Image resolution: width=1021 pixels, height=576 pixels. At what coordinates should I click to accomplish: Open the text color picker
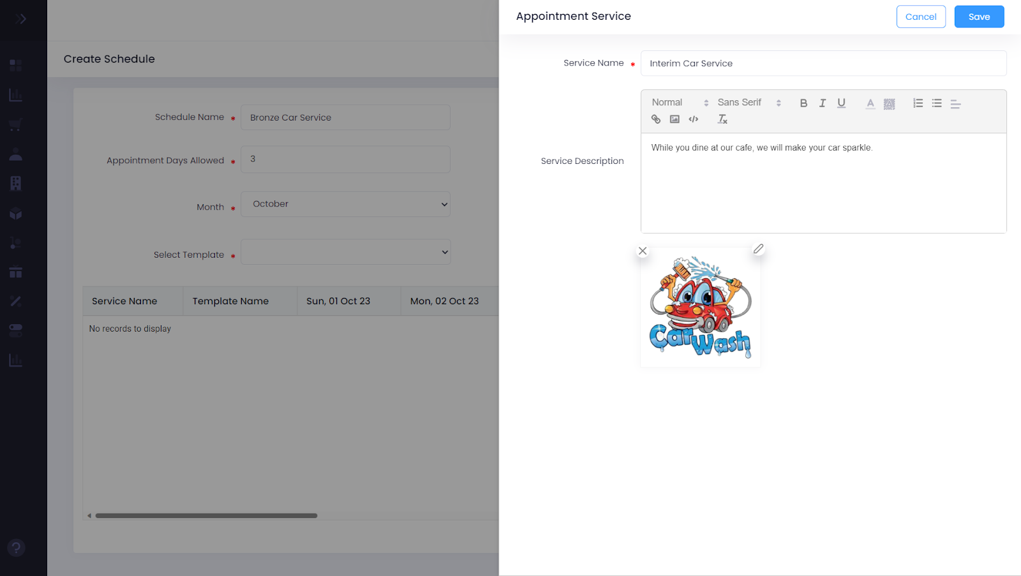click(x=870, y=103)
